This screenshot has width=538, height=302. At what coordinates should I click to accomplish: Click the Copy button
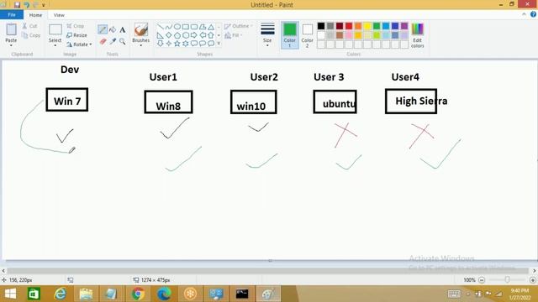click(x=31, y=35)
